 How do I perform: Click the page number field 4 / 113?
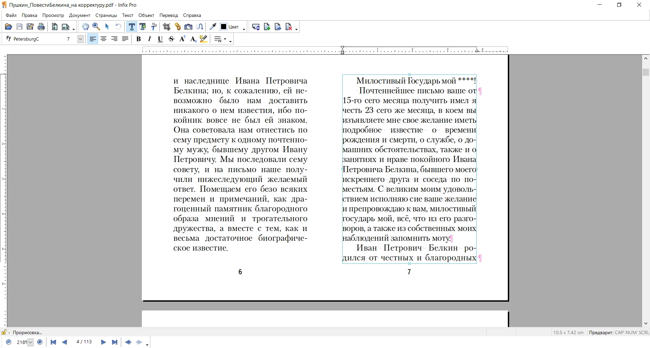[84, 342]
